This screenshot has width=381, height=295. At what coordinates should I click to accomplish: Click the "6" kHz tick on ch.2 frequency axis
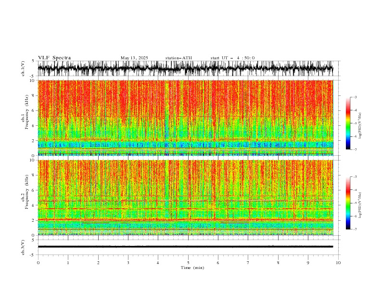click(34, 190)
